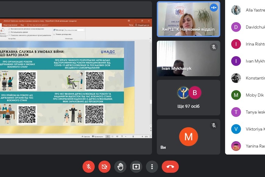Screen dimensions: 265x177
Task: Toggle 'Режим докладчика' checkbox
Action: pos(54,34)
